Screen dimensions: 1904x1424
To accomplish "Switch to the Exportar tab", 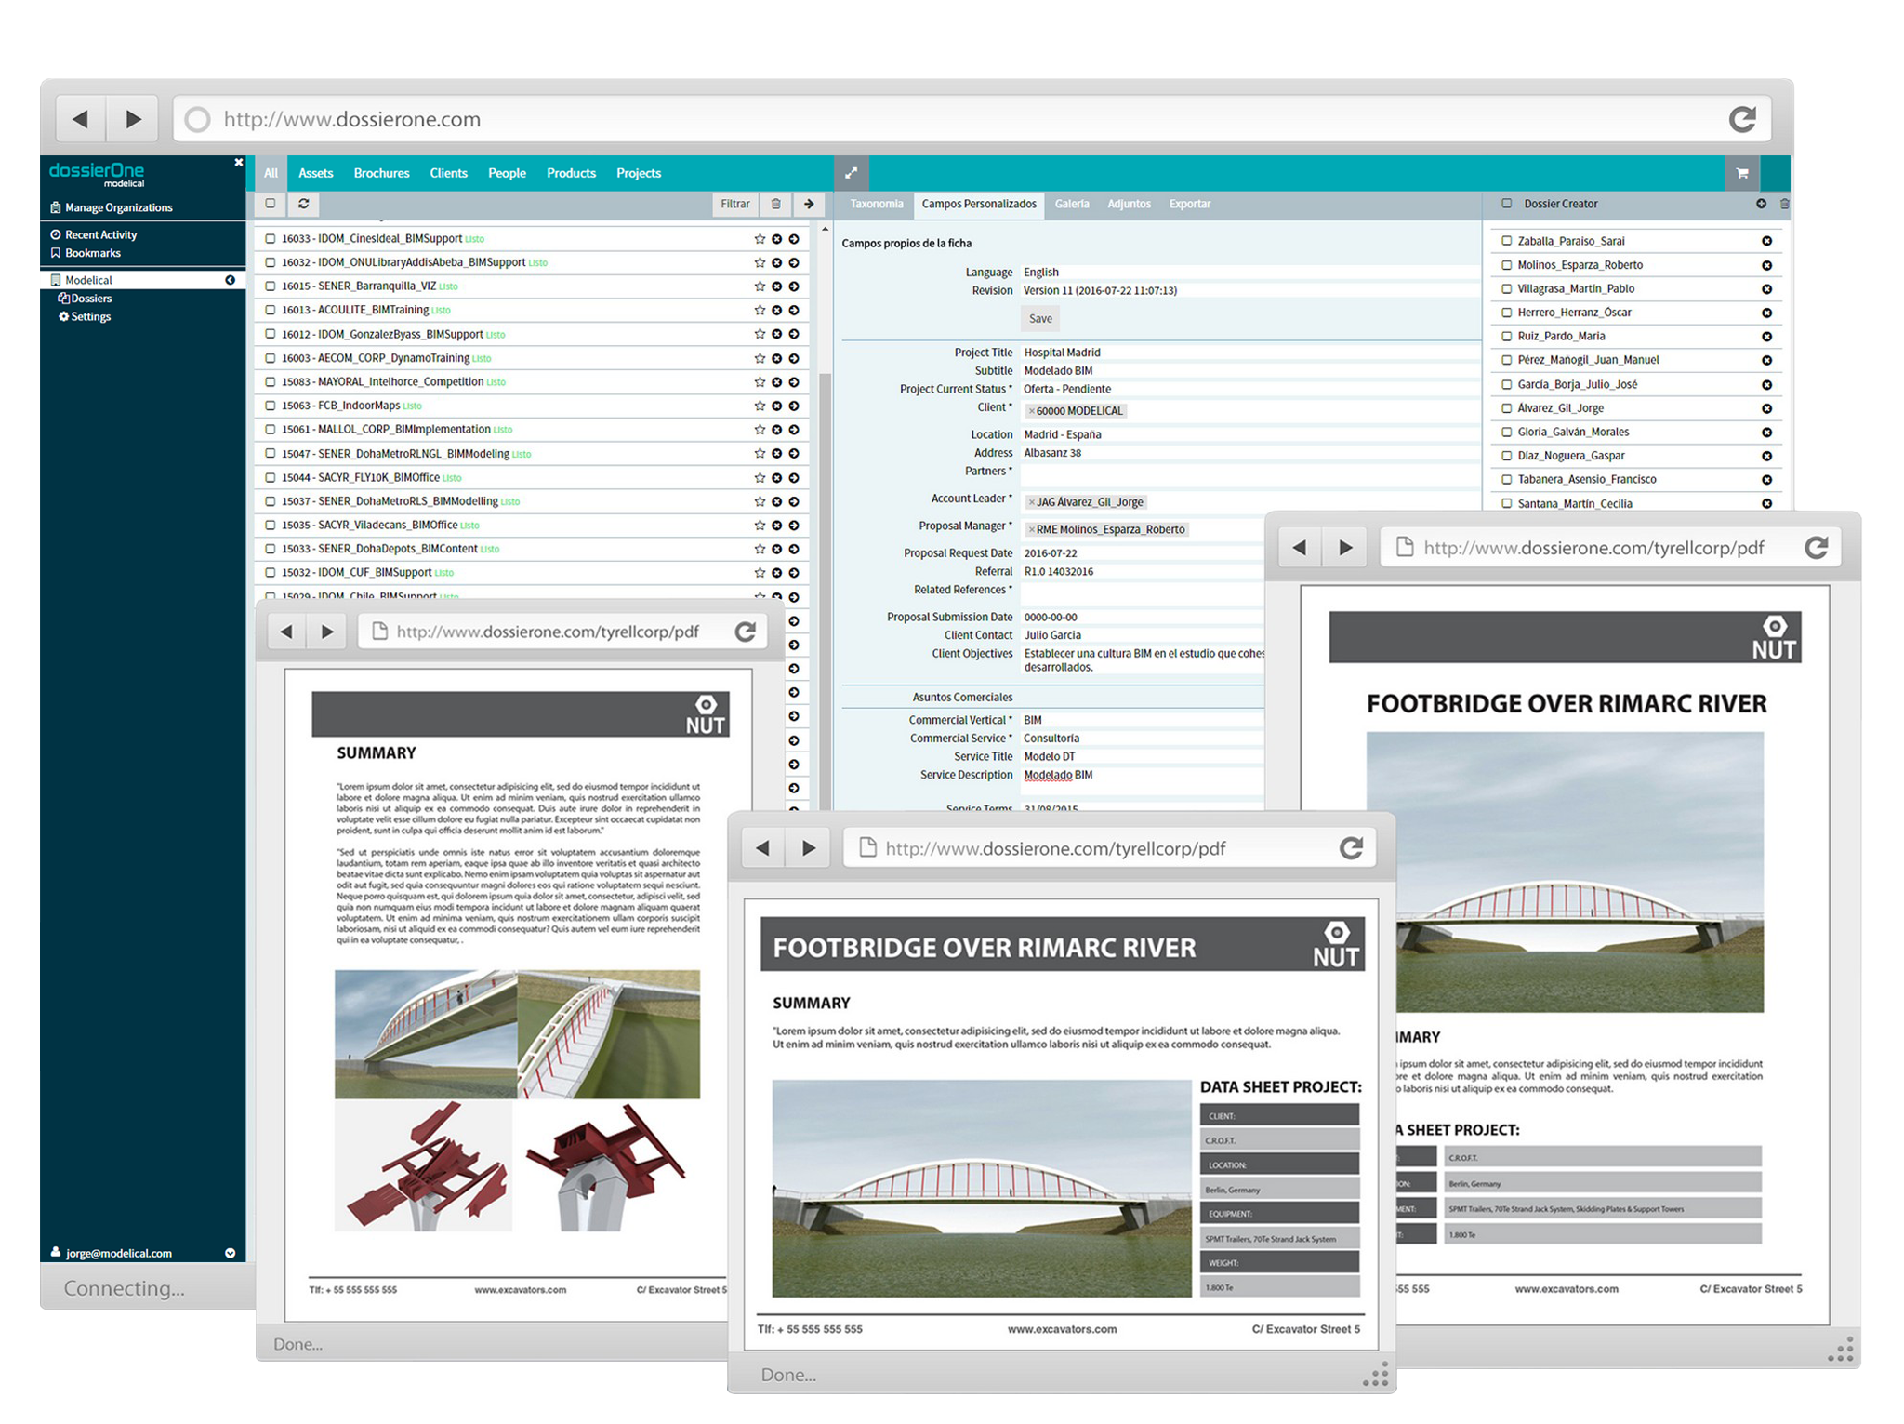I will click(1190, 204).
